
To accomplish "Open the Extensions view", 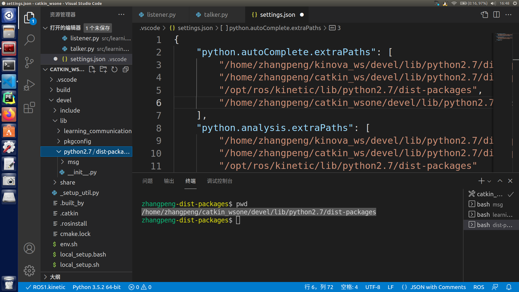I will (29, 108).
